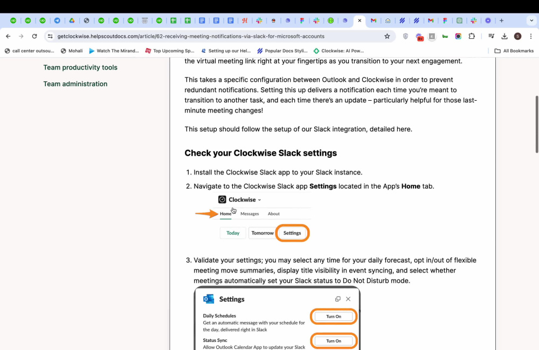Enable Turn On for Daily Schedules
This screenshot has width=539, height=350.
(x=333, y=316)
